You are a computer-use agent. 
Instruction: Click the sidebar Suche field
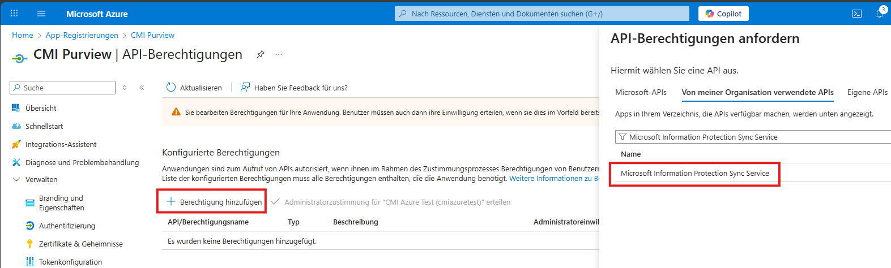(x=62, y=88)
